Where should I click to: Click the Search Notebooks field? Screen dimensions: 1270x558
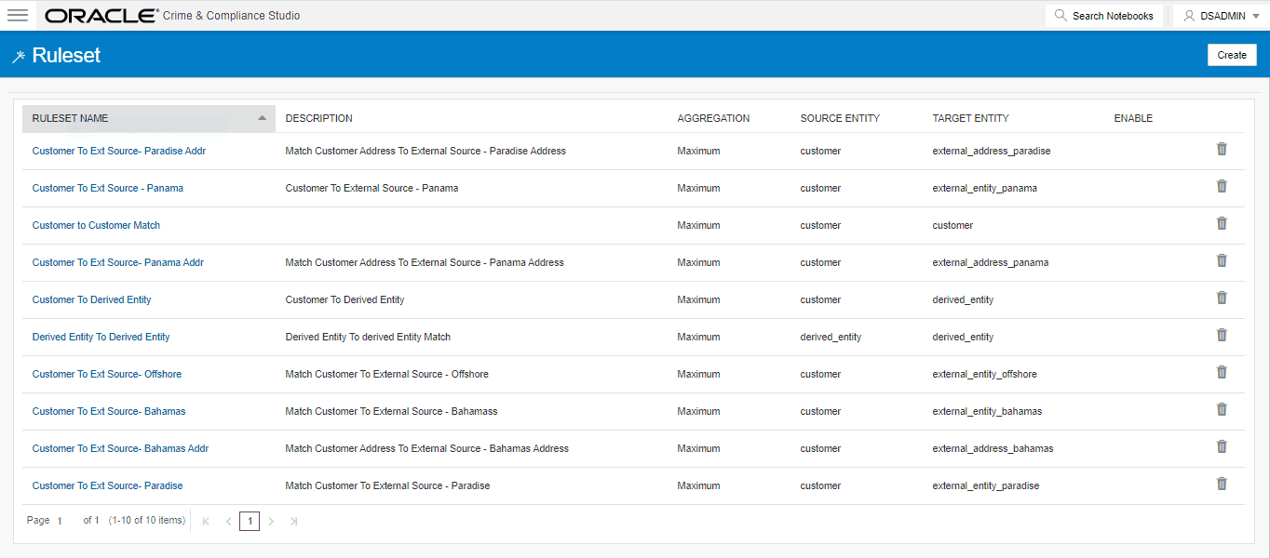[1104, 16]
